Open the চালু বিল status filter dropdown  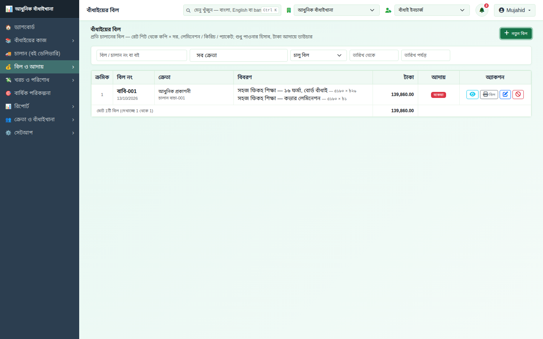319,55
